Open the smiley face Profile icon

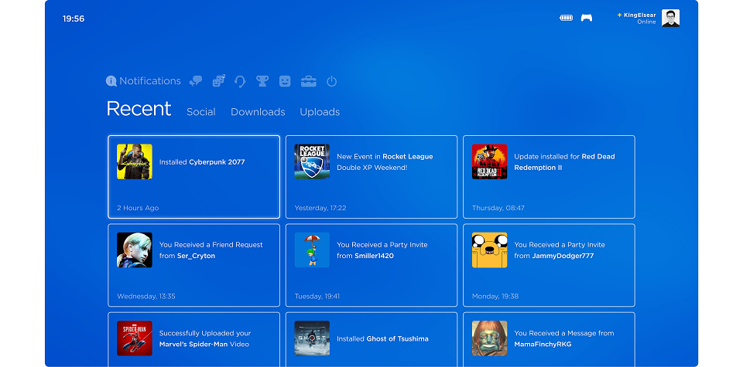click(x=284, y=81)
